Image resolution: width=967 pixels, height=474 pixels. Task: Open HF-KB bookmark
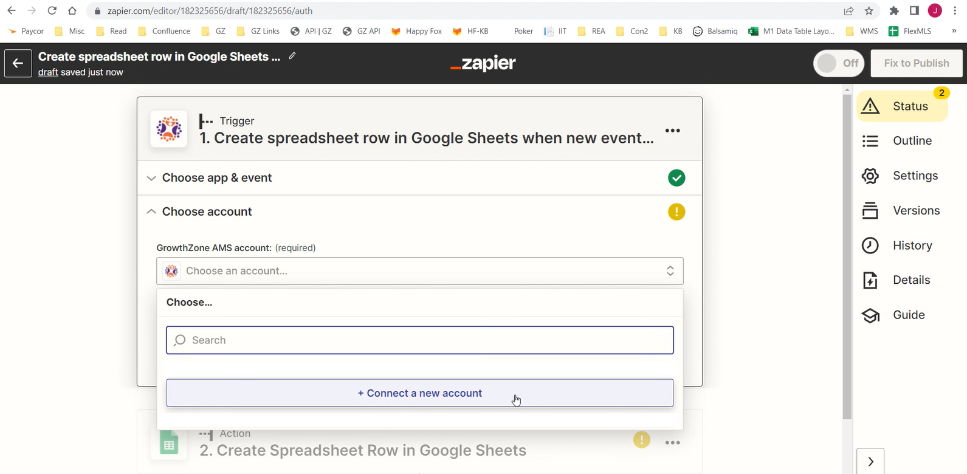pyautogui.click(x=470, y=31)
